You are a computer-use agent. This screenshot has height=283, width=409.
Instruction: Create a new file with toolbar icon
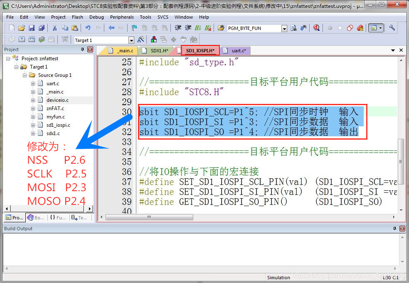(12, 28)
